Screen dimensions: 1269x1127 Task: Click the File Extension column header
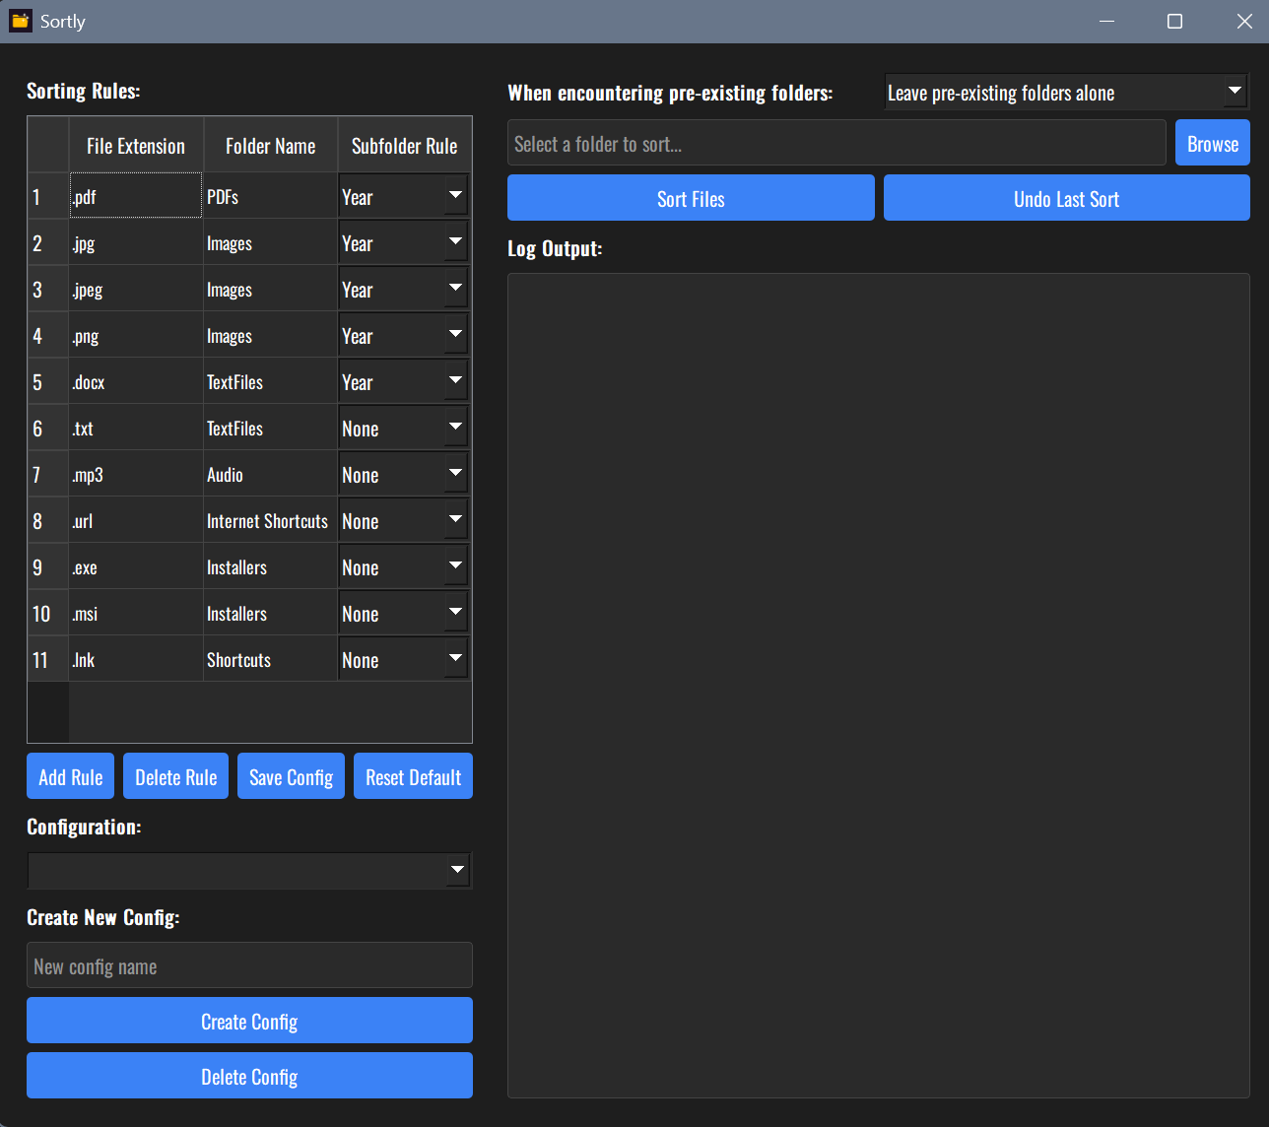click(136, 145)
